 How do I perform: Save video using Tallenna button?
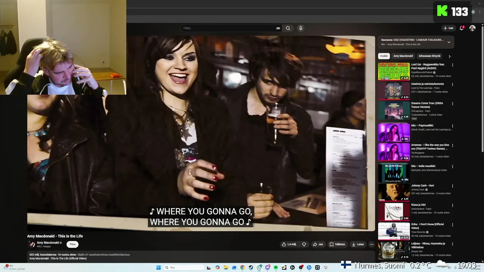(337, 244)
